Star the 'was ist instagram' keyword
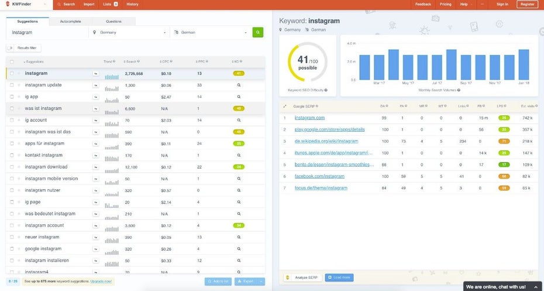Screen dimensions: 544x291 [19, 108]
